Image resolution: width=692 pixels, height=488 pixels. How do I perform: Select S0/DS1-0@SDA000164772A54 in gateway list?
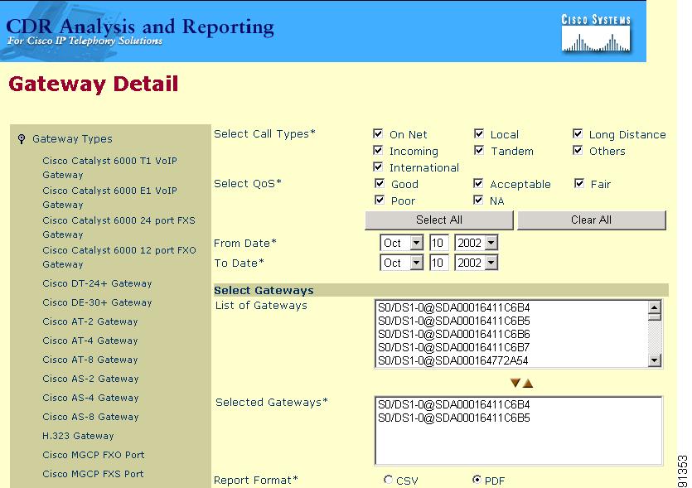click(x=452, y=360)
